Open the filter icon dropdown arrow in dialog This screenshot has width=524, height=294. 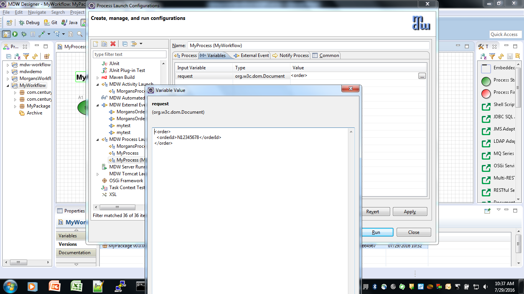pos(141,44)
